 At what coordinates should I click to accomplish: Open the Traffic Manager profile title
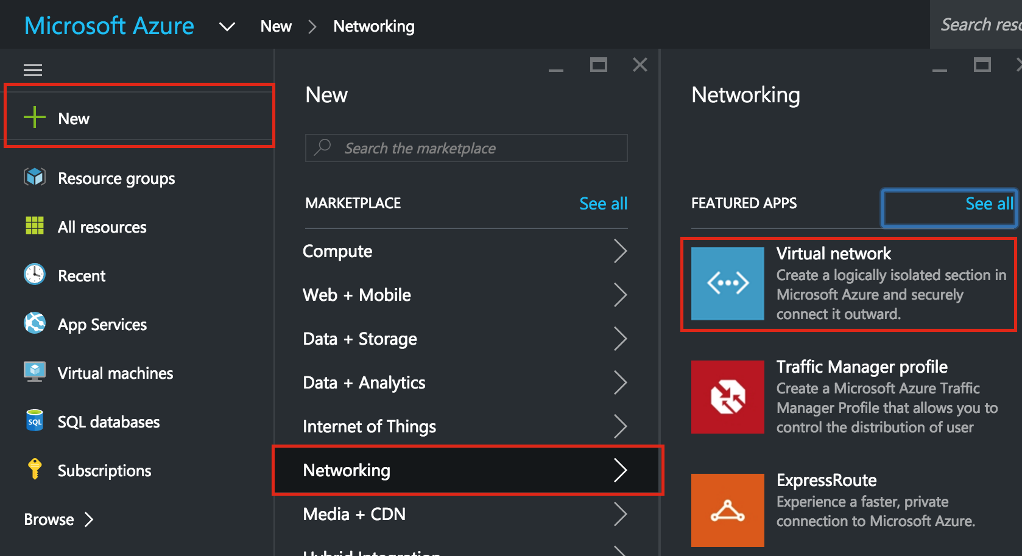click(x=862, y=367)
